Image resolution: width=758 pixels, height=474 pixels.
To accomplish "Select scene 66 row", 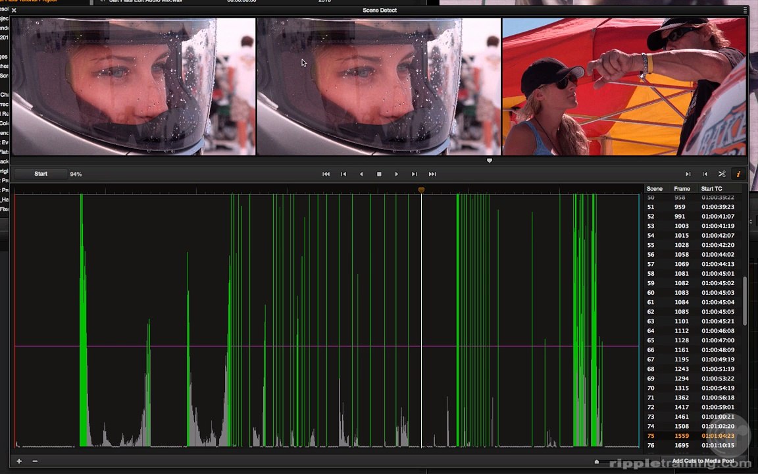I will click(694, 350).
